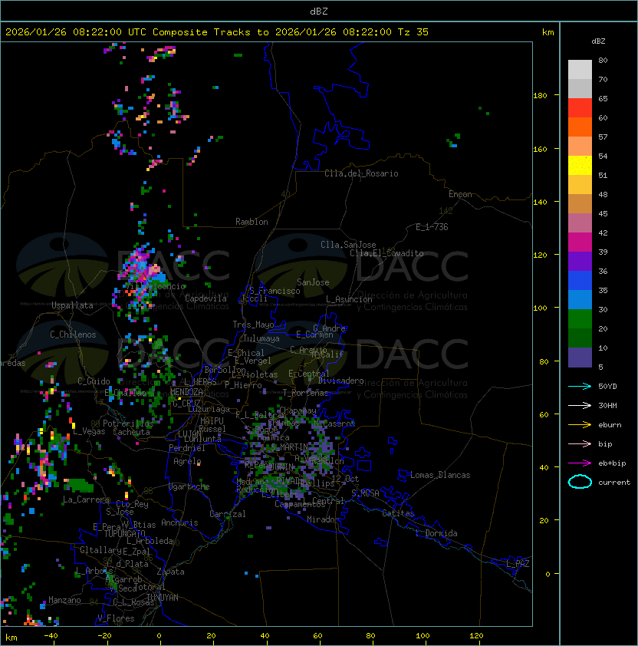Click the cyan 50YD arrow legend icon

coord(580,387)
